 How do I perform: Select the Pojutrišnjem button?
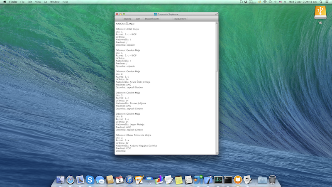[152, 19]
